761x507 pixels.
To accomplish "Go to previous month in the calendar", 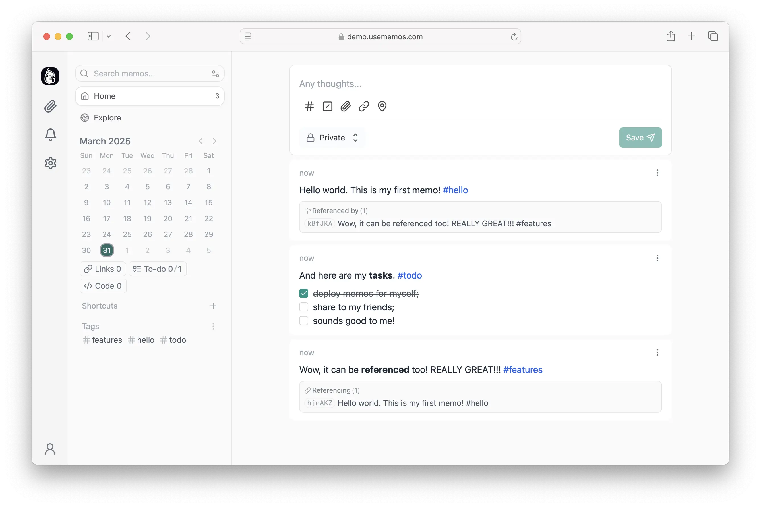I will coord(201,141).
